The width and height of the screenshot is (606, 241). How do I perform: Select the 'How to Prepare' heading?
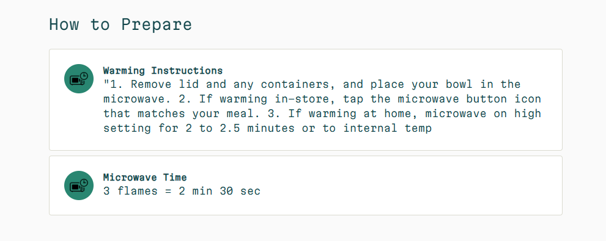click(x=120, y=24)
